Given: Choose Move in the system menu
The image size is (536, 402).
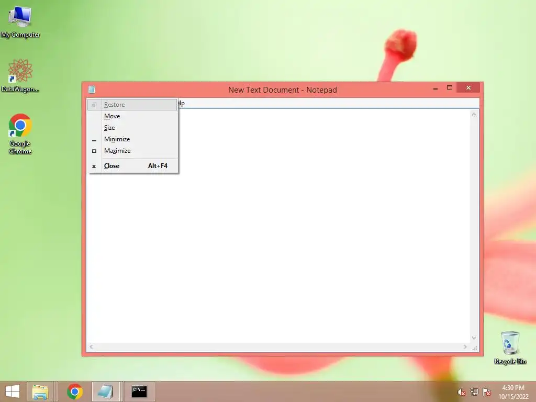Looking at the screenshot, I should pyautogui.click(x=132, y=116).
